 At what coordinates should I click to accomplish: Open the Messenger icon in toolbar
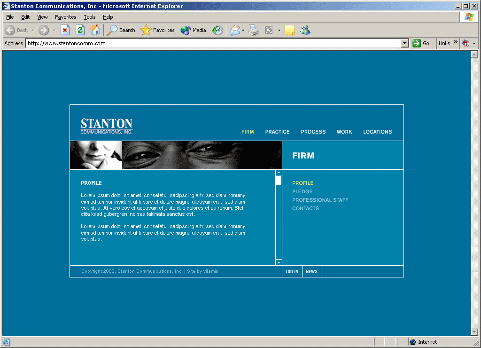click(305, 30)
